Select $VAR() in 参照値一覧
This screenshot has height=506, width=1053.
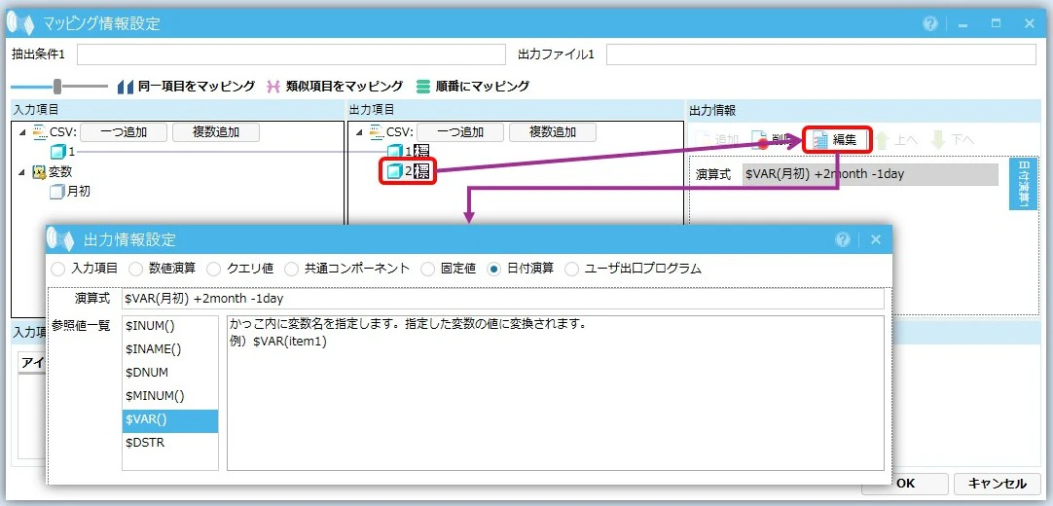coord(170,420)
